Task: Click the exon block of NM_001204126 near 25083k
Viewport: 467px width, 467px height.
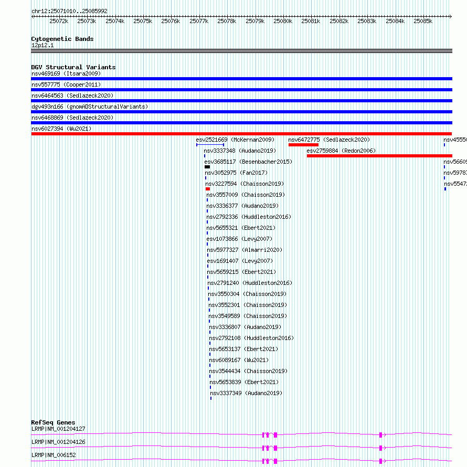Action: tap(380, 448)
